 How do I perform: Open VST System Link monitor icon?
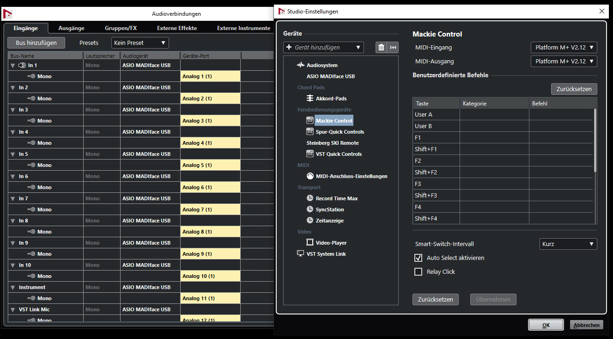point(301,254)
